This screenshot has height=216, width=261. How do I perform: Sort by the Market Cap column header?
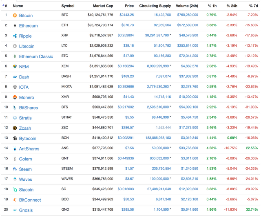[x=103, y=6]
